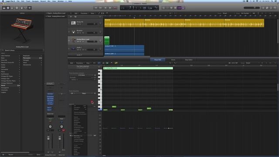Toggle Read automation on Analog Mono Lead strip
The image size is (279, 157).
tap(50, 119)
